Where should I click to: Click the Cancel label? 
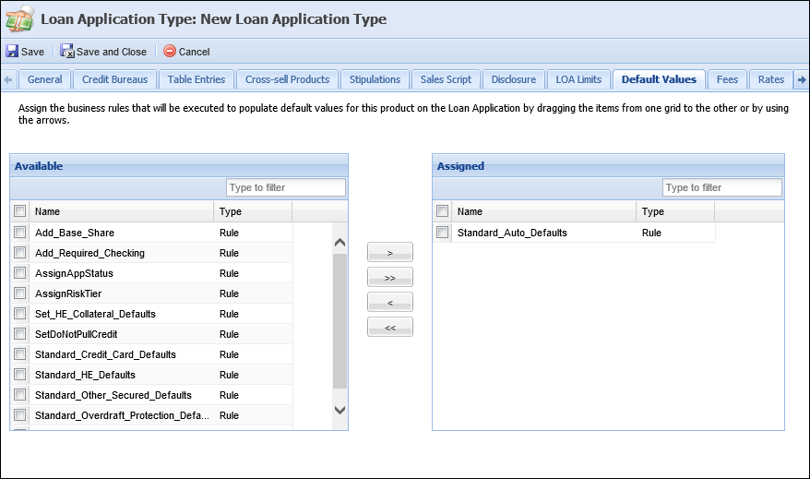coord(194,52)
